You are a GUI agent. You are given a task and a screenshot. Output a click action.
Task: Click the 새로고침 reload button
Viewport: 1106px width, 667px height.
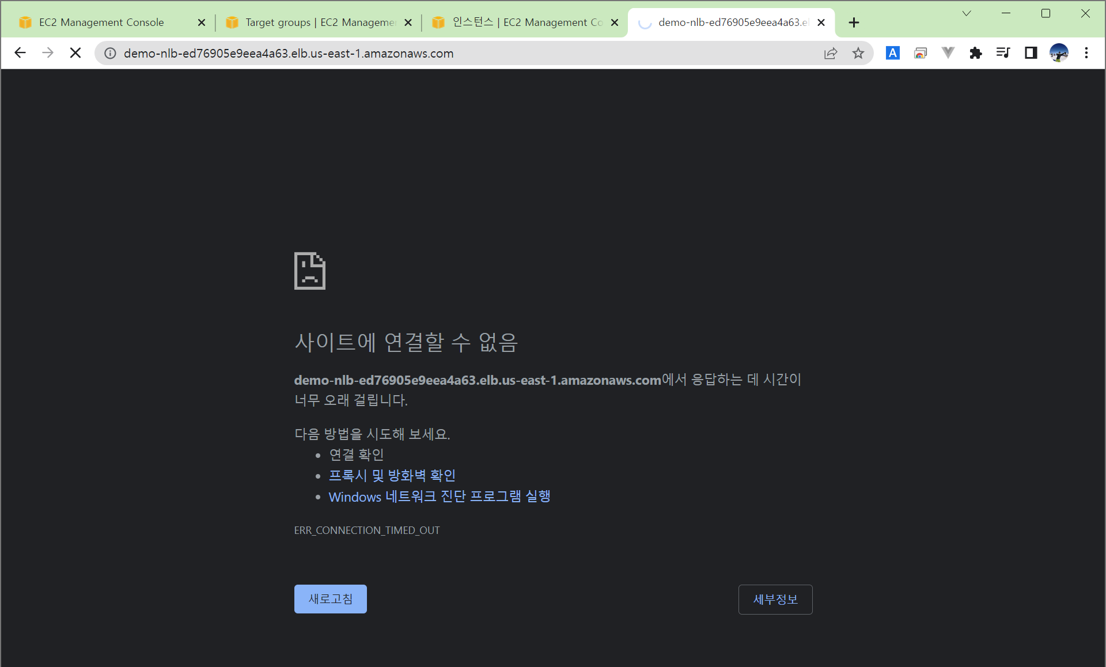(x=330, y=599)
